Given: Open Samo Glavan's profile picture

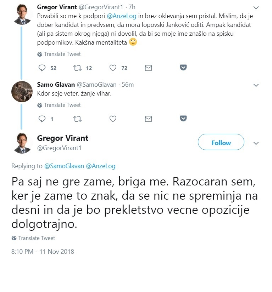Looking at the screenshot, I should point(22,91).
